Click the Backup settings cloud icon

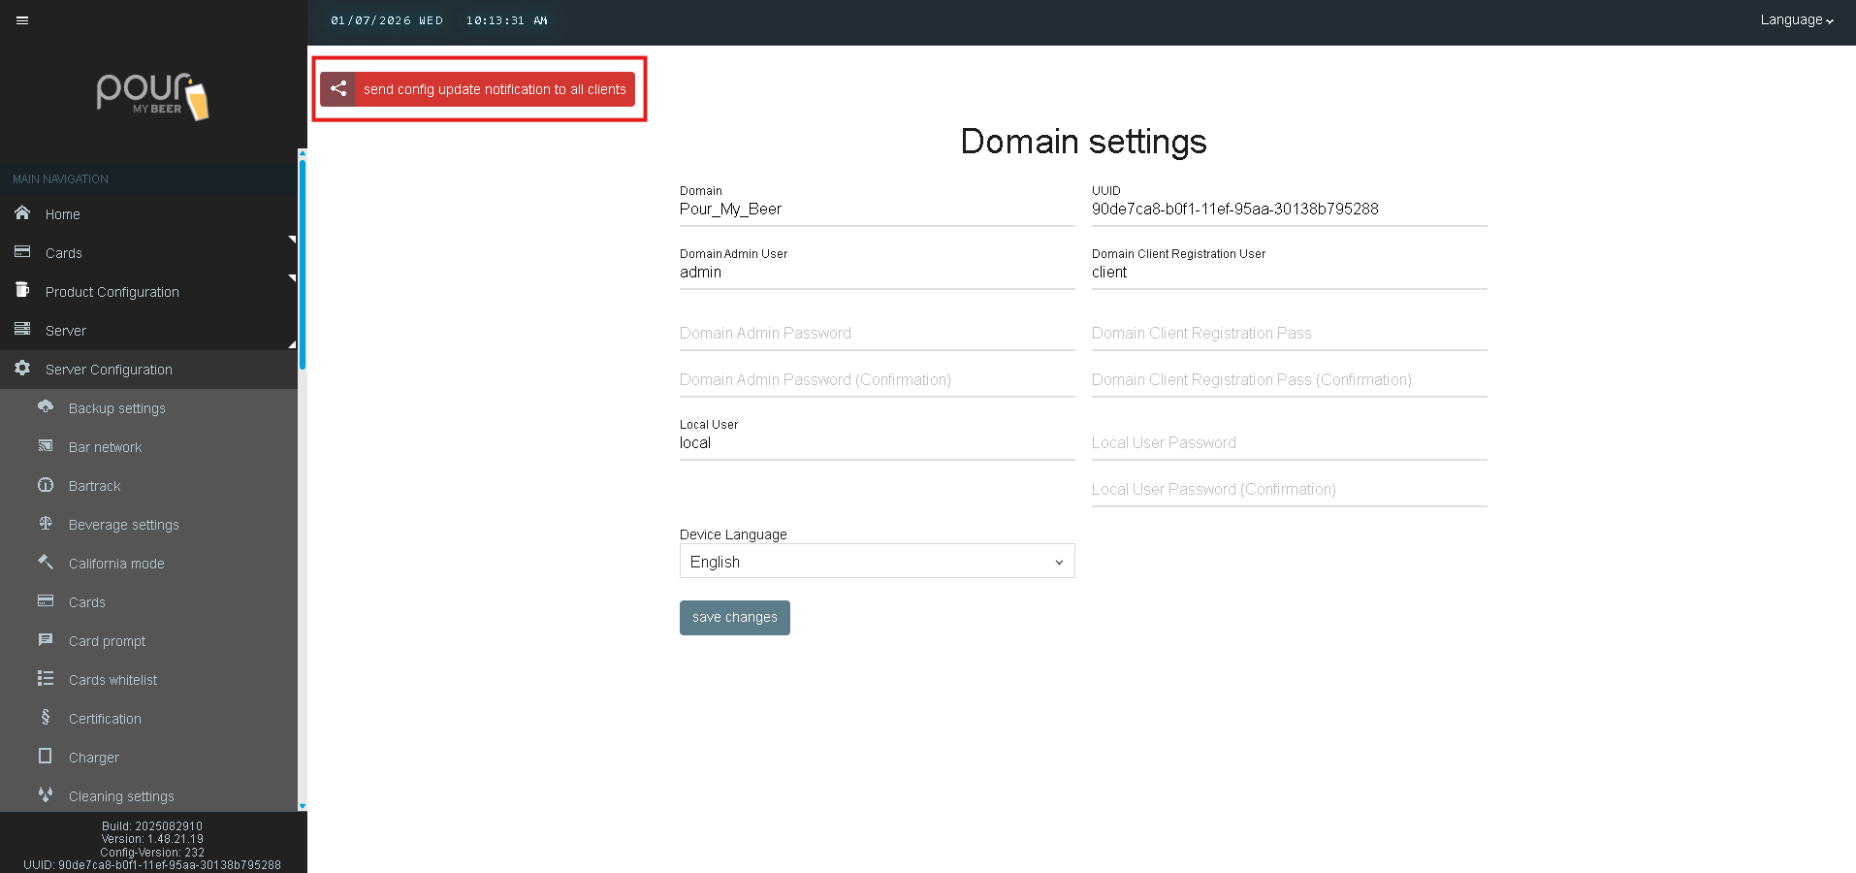[46, 407]
